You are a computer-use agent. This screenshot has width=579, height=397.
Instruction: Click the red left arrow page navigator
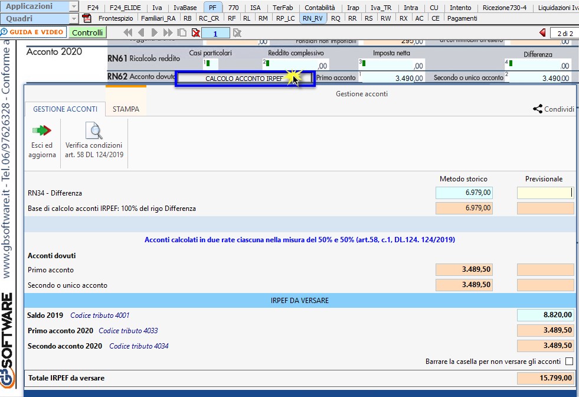(542, 32)
